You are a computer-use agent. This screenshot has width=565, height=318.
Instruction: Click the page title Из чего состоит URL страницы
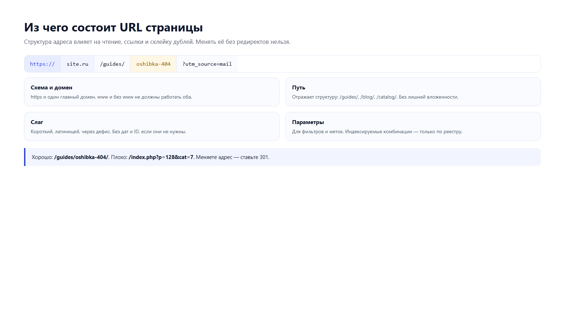[x=113, y=28]
